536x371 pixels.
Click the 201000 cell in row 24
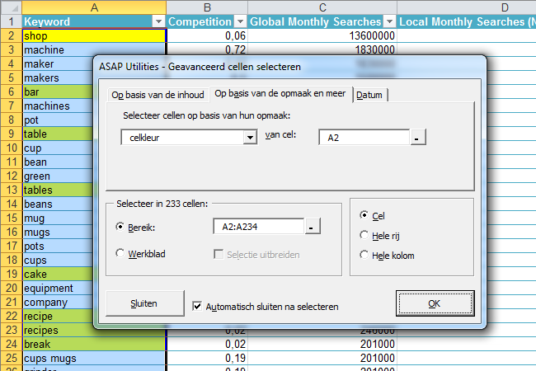point(322,344)
